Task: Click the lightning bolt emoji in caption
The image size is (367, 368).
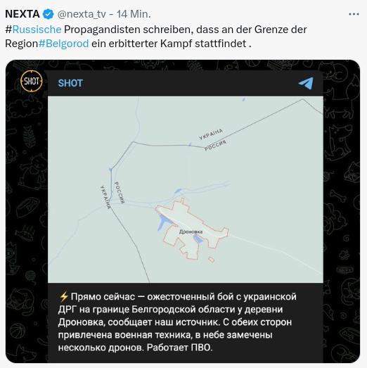Action: pos(63,297)
